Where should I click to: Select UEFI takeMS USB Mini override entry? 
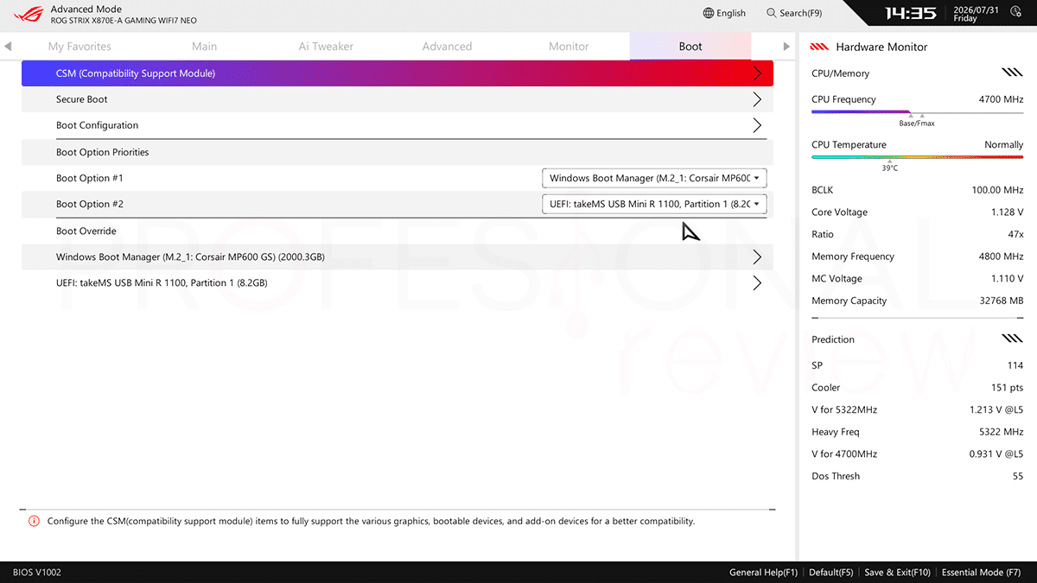[x=398, y=282]
